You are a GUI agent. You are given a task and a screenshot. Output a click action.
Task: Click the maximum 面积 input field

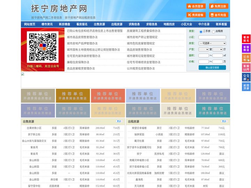pos(218,55)
